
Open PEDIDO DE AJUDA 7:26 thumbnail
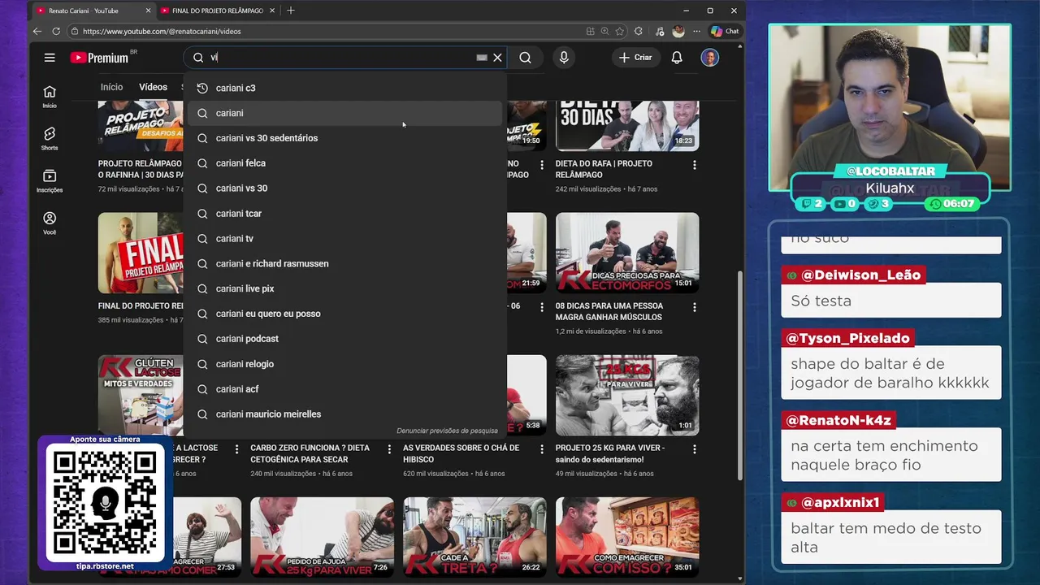pyautogui.click(x=322, y=537)
